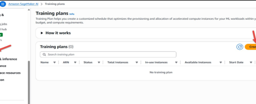Click the refresh training plans icon
This screenshot has width=256, height=104.
240,47
